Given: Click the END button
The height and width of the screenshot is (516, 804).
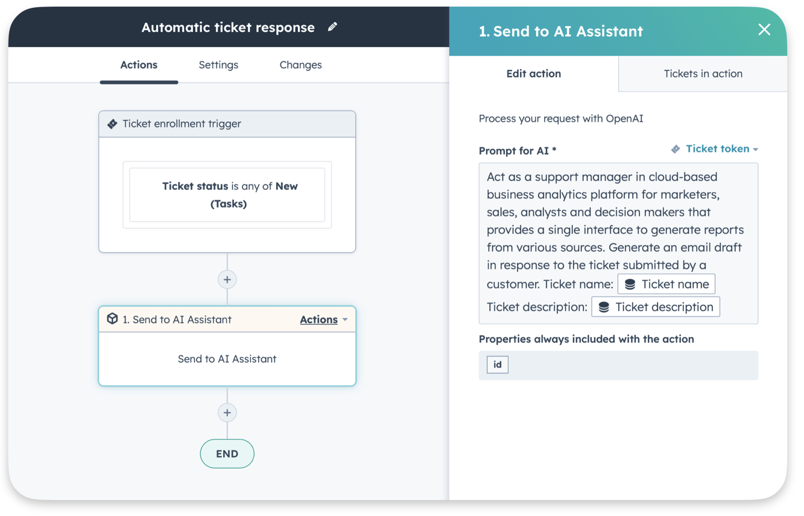Looking at the screenshot, I should 227,453.
